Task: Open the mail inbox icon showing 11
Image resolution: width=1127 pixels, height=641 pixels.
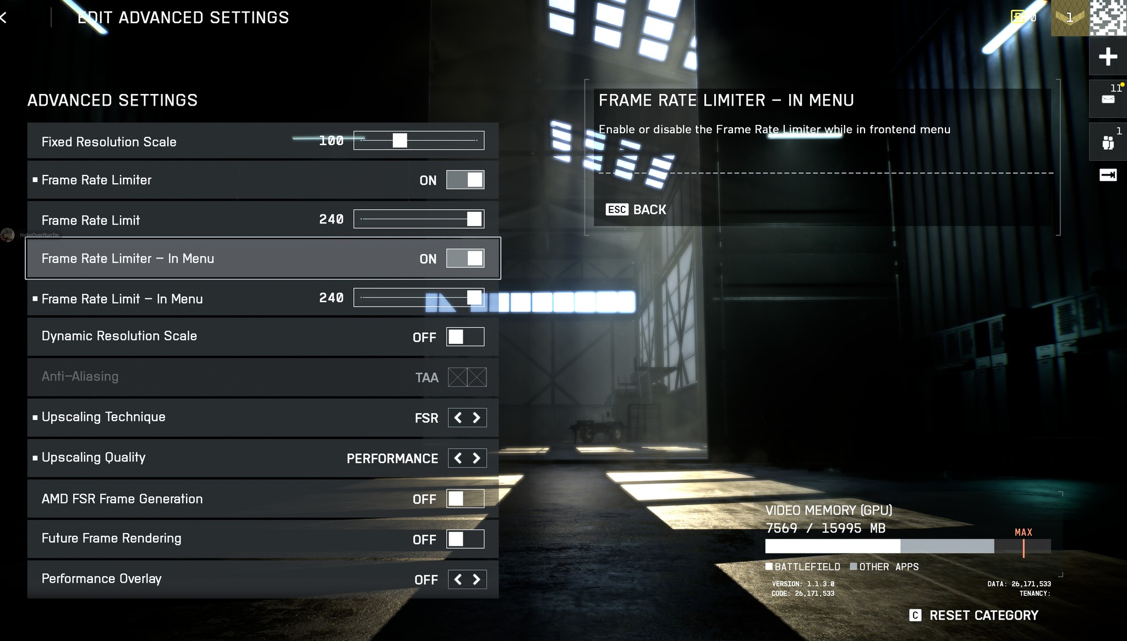Action: [1108, 99]
